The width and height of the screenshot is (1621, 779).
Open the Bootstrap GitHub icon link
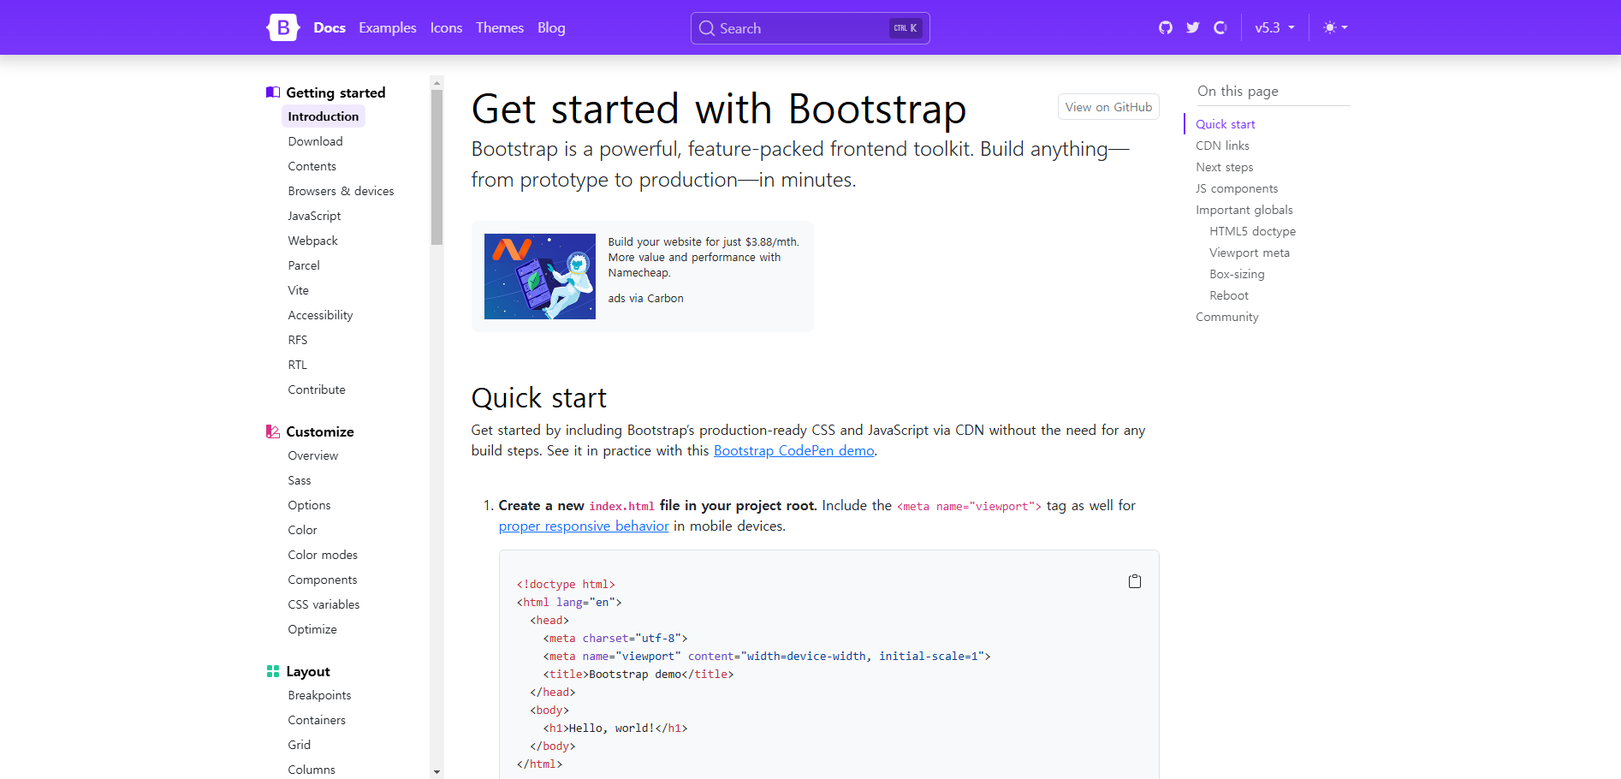click(x=1166, y=27)
